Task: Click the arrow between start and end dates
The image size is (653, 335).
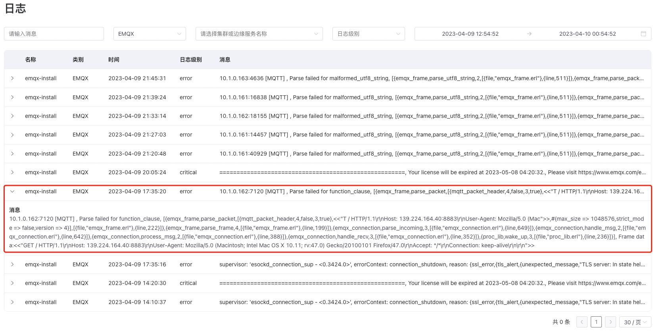Action: click(x=529, y=34)
